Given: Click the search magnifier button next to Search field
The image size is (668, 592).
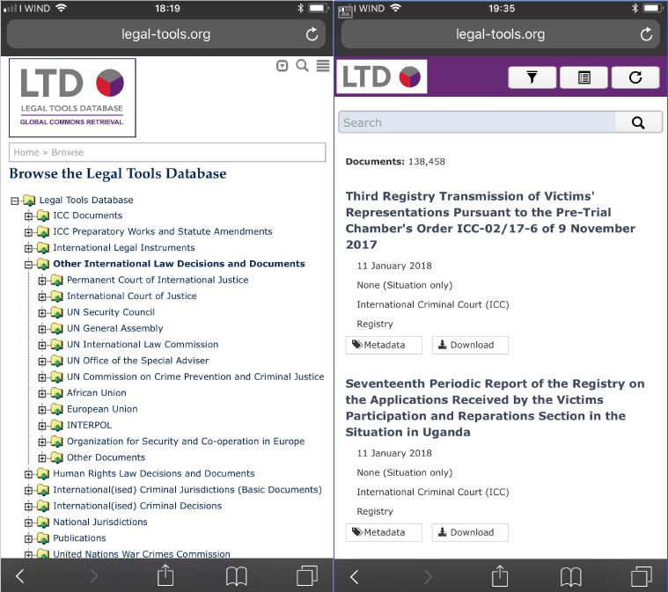Looking at the screenshot, I should pos(638,122).
